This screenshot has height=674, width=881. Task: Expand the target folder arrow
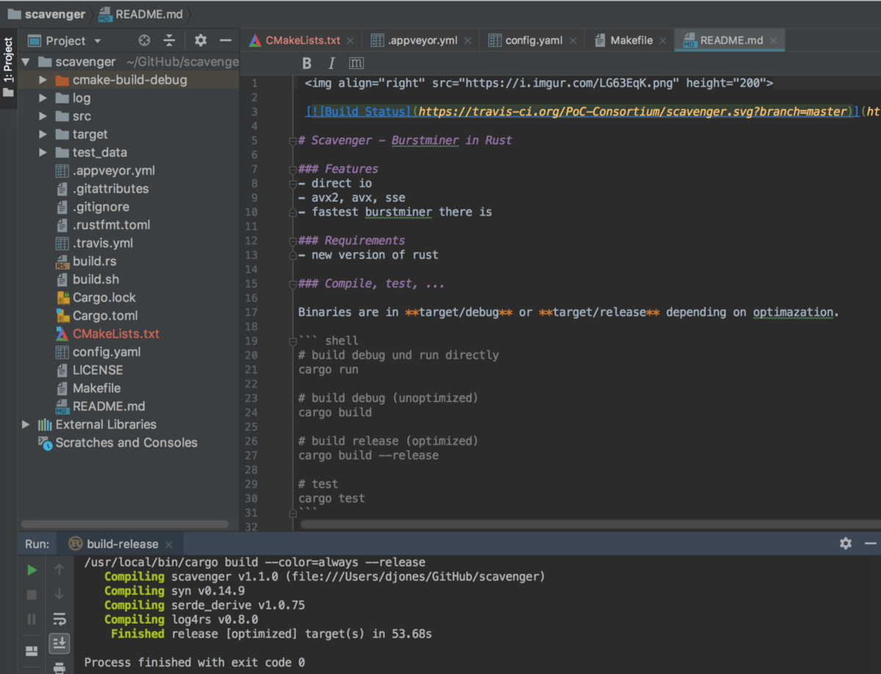coord(43,134)
